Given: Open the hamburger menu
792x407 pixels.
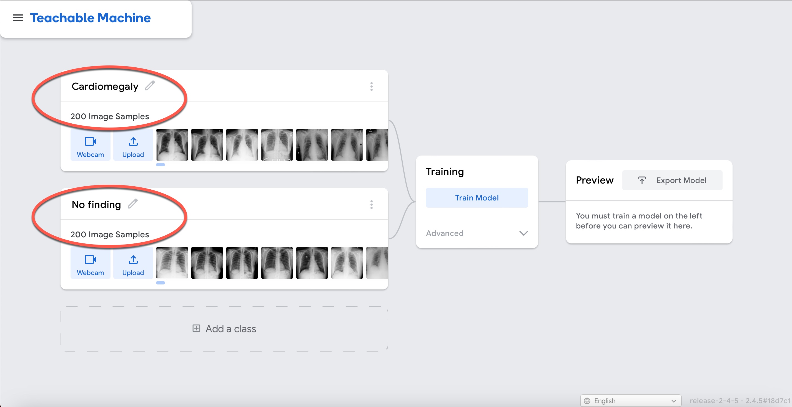Looking at the screenshot, I should [17, 18].
